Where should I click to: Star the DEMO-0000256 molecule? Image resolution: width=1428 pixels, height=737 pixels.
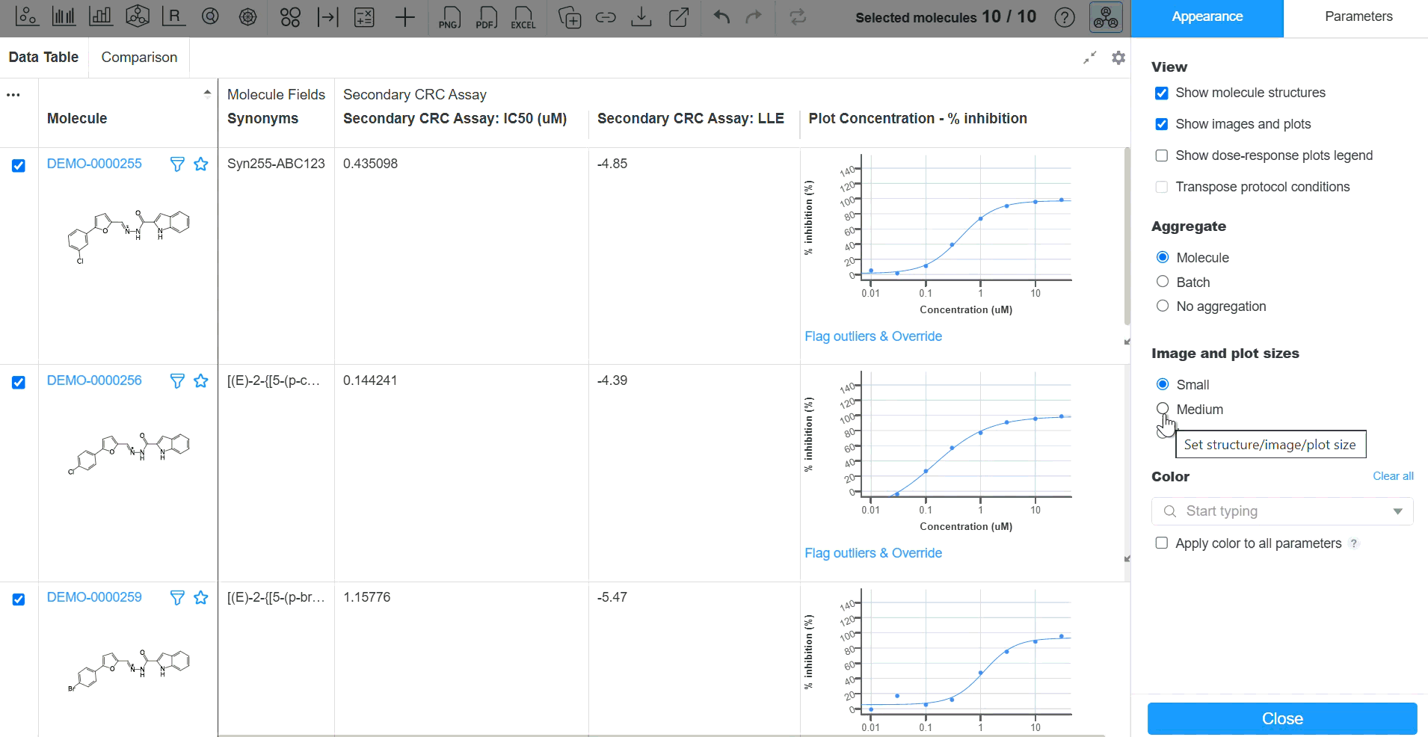[201, 381]
